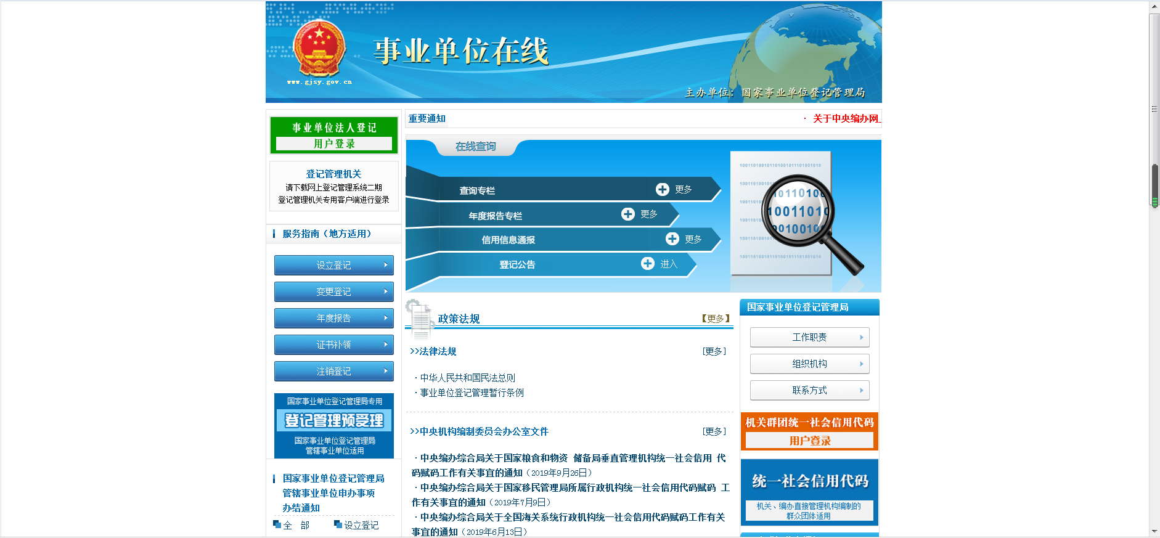Open the 组织机构 button
Image resolution: width=1160 pixels, height=538 pixels.
pyautogui.click(x=809, y=364)
